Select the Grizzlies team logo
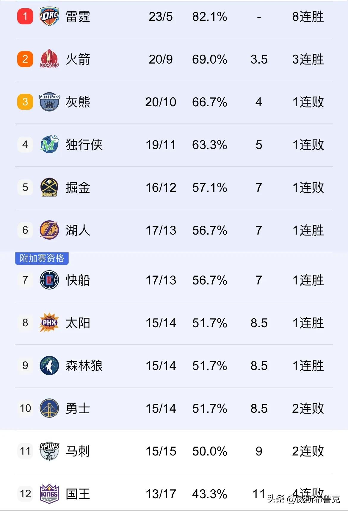This screenshot has width=348, height=511. tap(49, 102)
